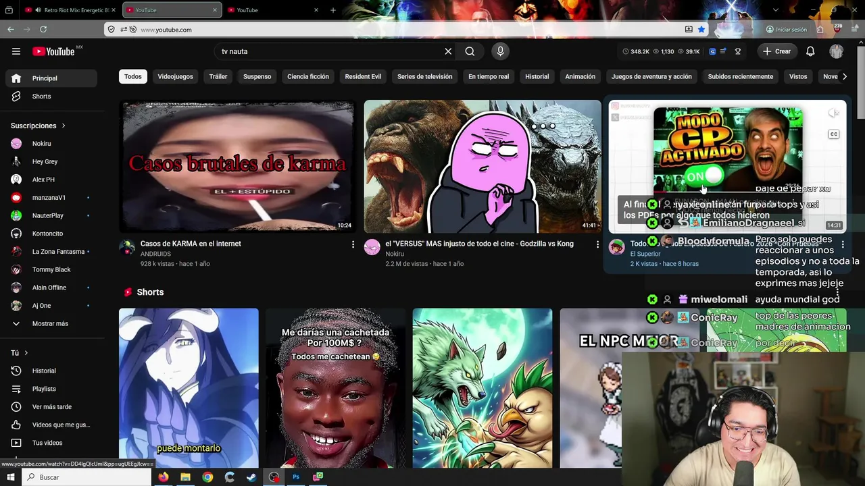
Task: Select the Suspenso filter chip
Action: (x=257, y=76)
